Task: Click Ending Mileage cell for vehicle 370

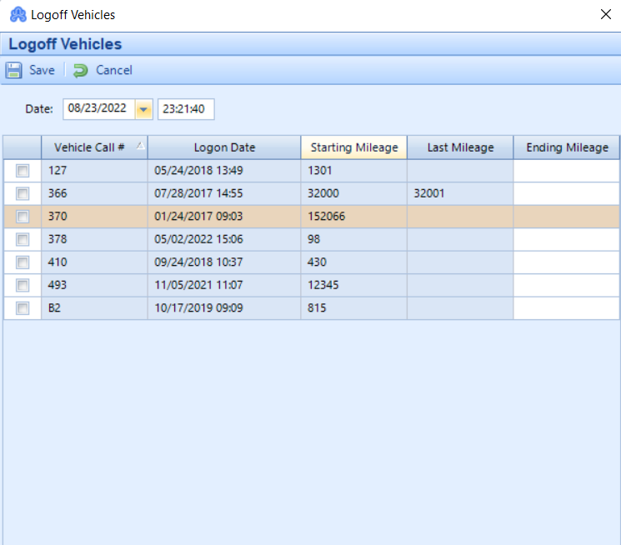Action: tap(567, 217)
